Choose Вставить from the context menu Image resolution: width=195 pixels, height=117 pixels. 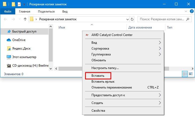click(x=98, y=76)
